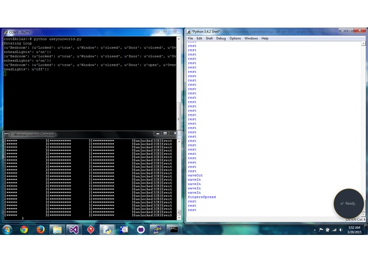368x262 pixels.
Task: Show hidden system tray icons
Action: point(315,230)
